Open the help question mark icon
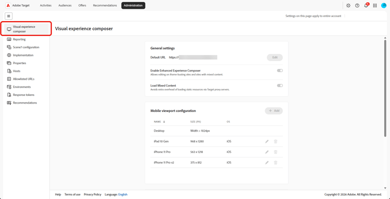 (357, 6)
